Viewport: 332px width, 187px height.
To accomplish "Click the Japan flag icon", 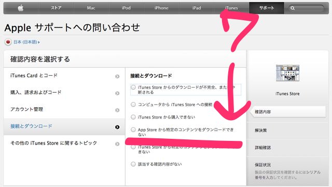I will coord(8,42).
